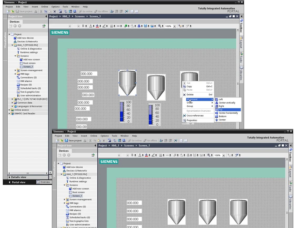Click Properties in the context menu
Screen dimensions: 296x228
[198, 120]
